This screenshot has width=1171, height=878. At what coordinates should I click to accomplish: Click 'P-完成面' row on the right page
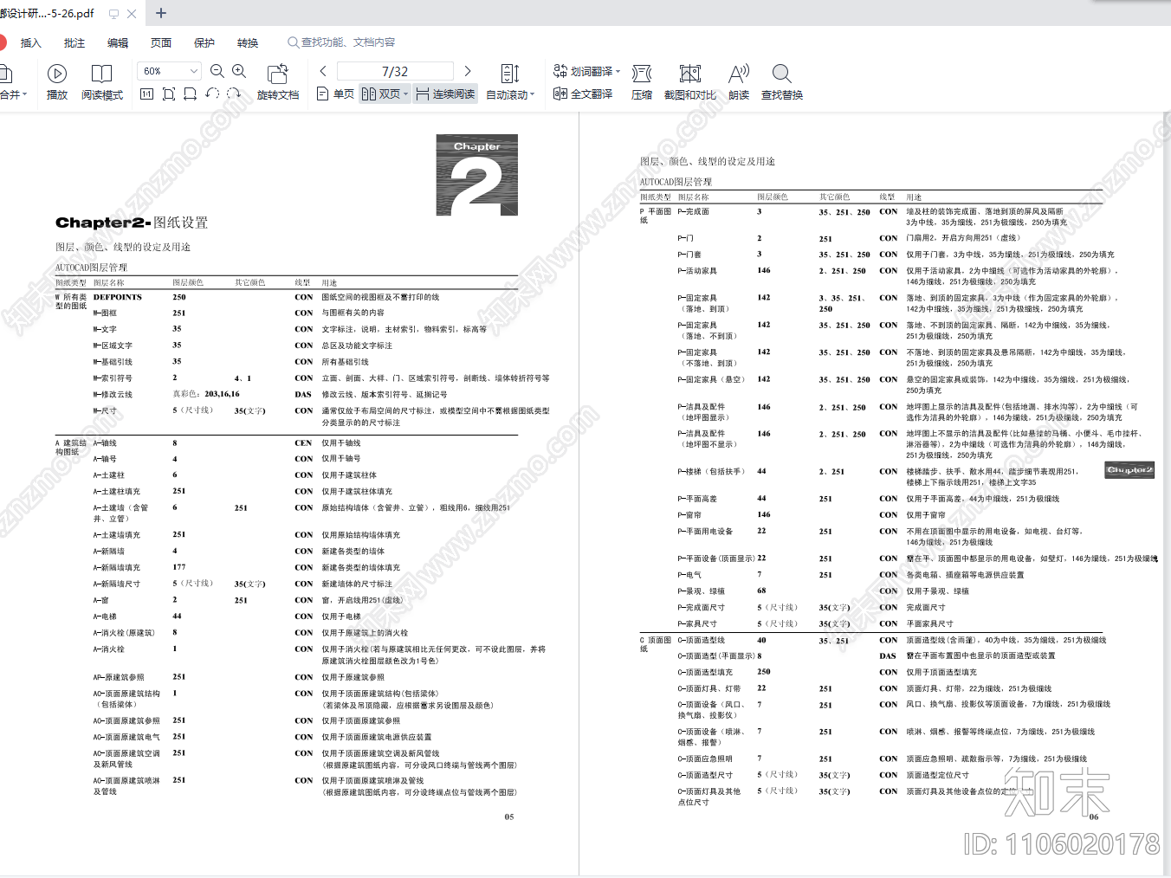[694, 211]
